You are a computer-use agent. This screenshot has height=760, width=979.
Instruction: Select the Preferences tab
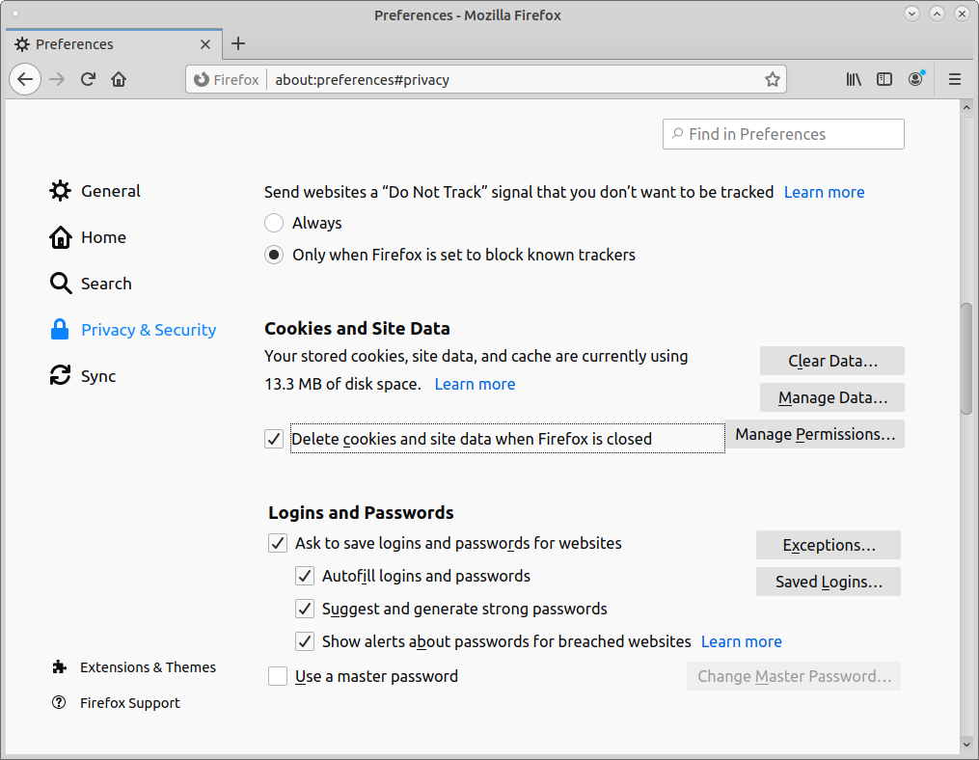point(113,44)
